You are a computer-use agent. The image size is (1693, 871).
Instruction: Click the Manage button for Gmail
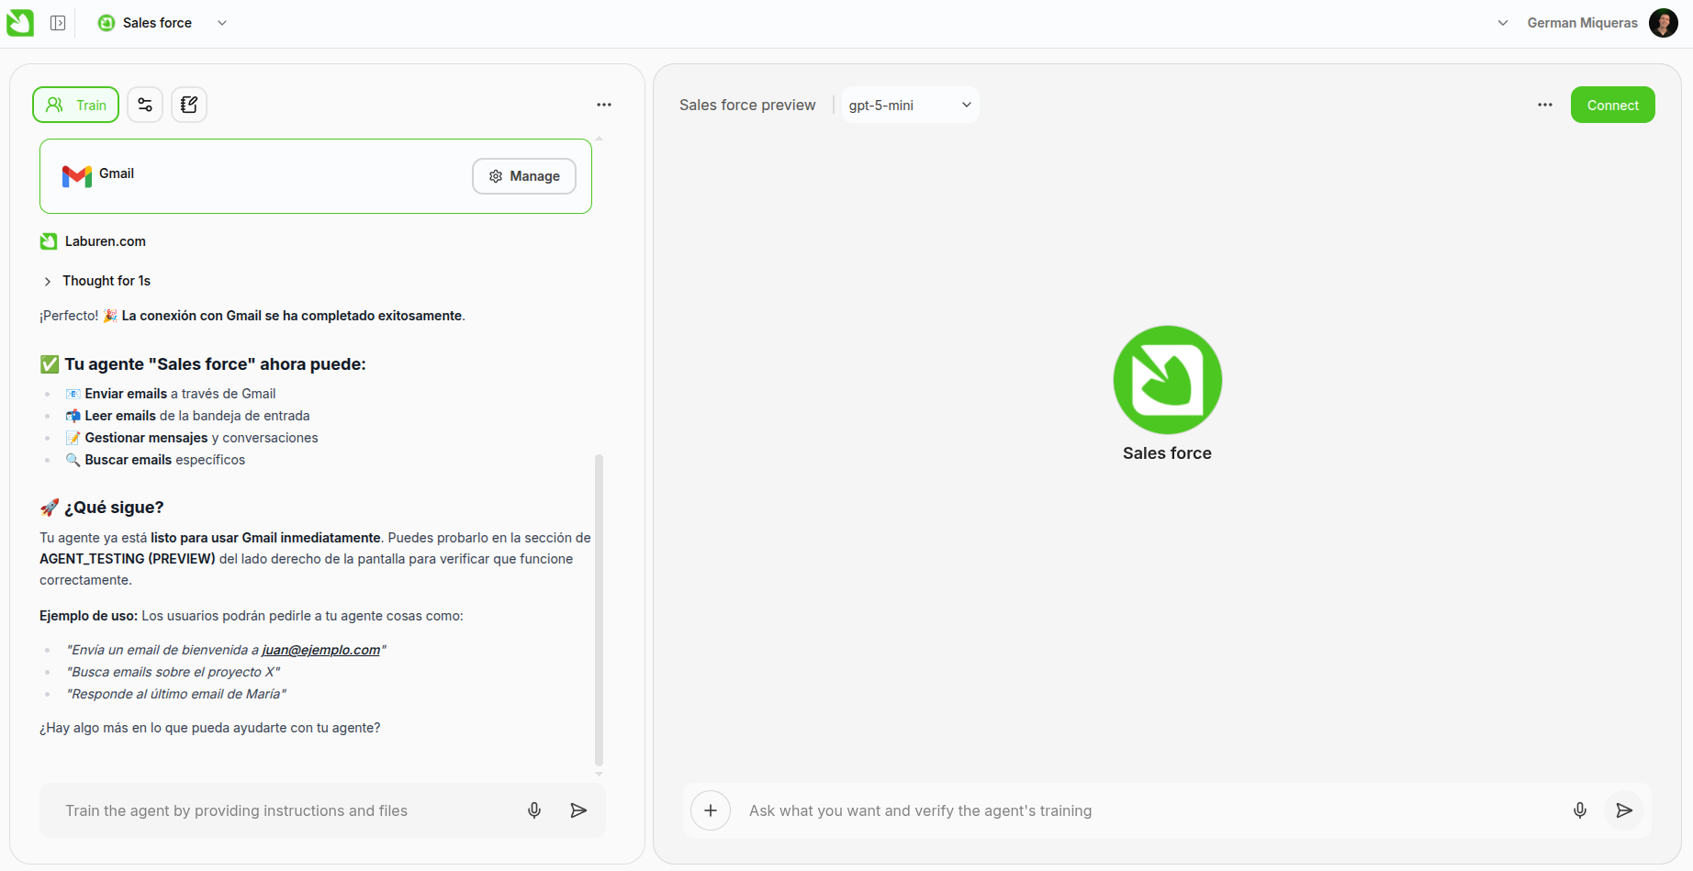[524, 176]
